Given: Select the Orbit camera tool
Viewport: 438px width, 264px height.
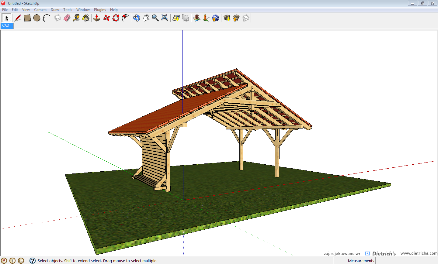Looking at the screenshot, I should tap(136, 18).
